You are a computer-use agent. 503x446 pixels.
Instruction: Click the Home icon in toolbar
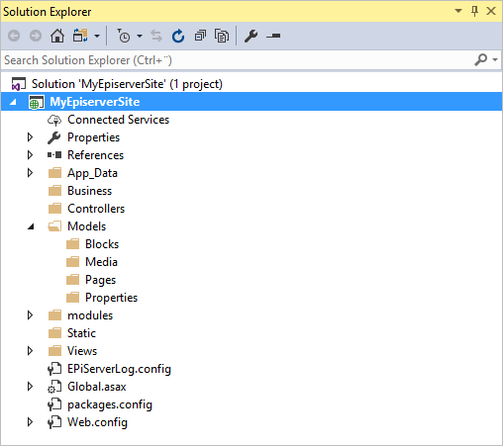57,36
